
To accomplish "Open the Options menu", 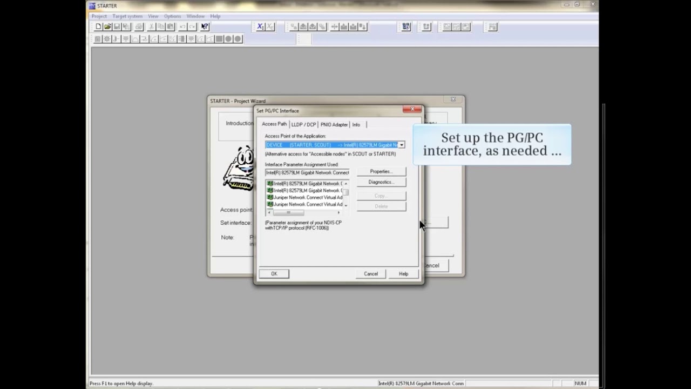I will pyautogui.click(x=173, y=16).
